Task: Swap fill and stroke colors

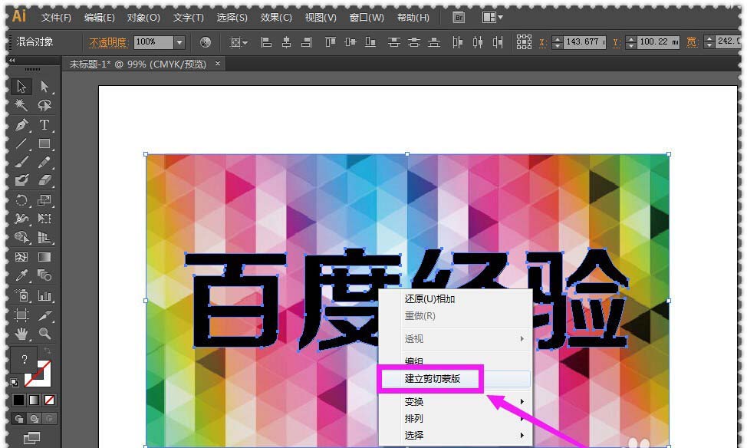Action: coord(47,351)
